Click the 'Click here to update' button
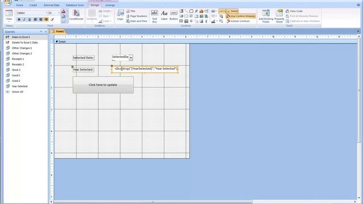The image size is (363, 204). tap(103, 85)
